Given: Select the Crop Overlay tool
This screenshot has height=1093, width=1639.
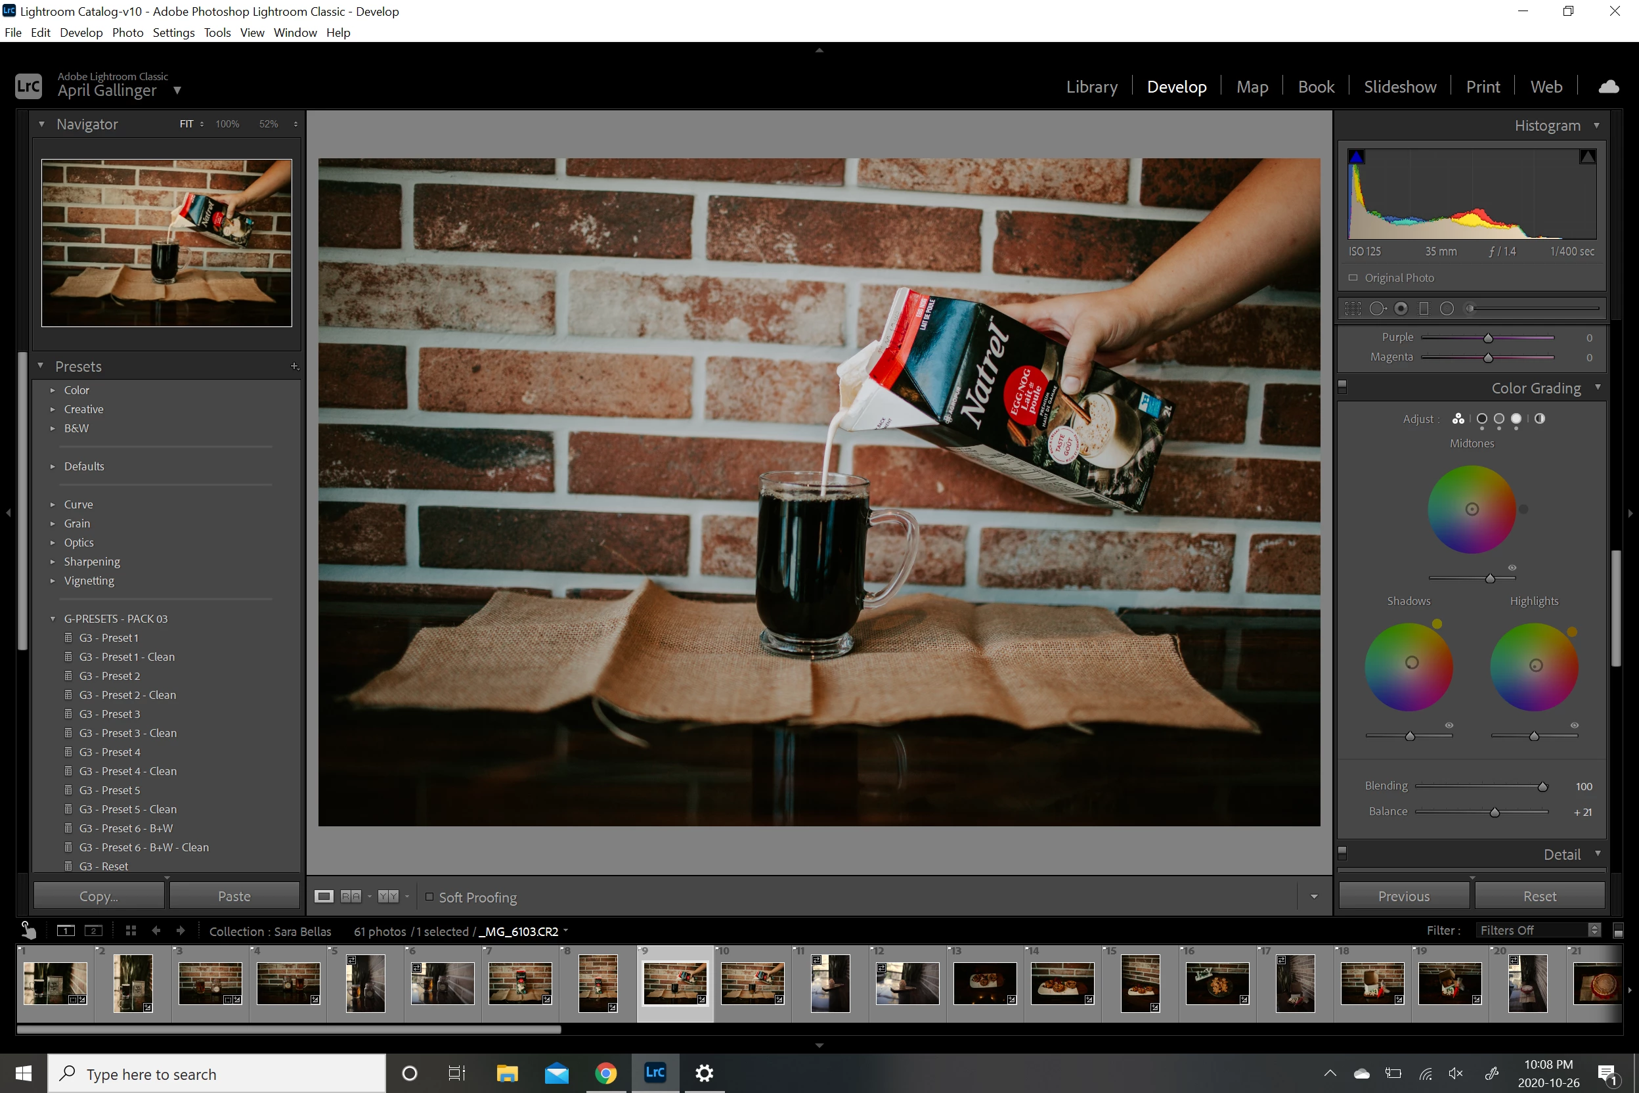Looking at the screenshot, I should (1353, 309).
